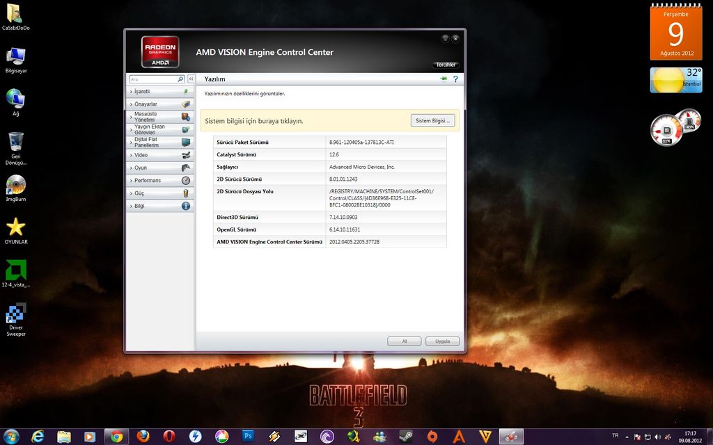Image resolution: width=713 pixels, height=445 pixels.
Task: Open the Action Center flag icon
Action: click(x=638, y=437)
